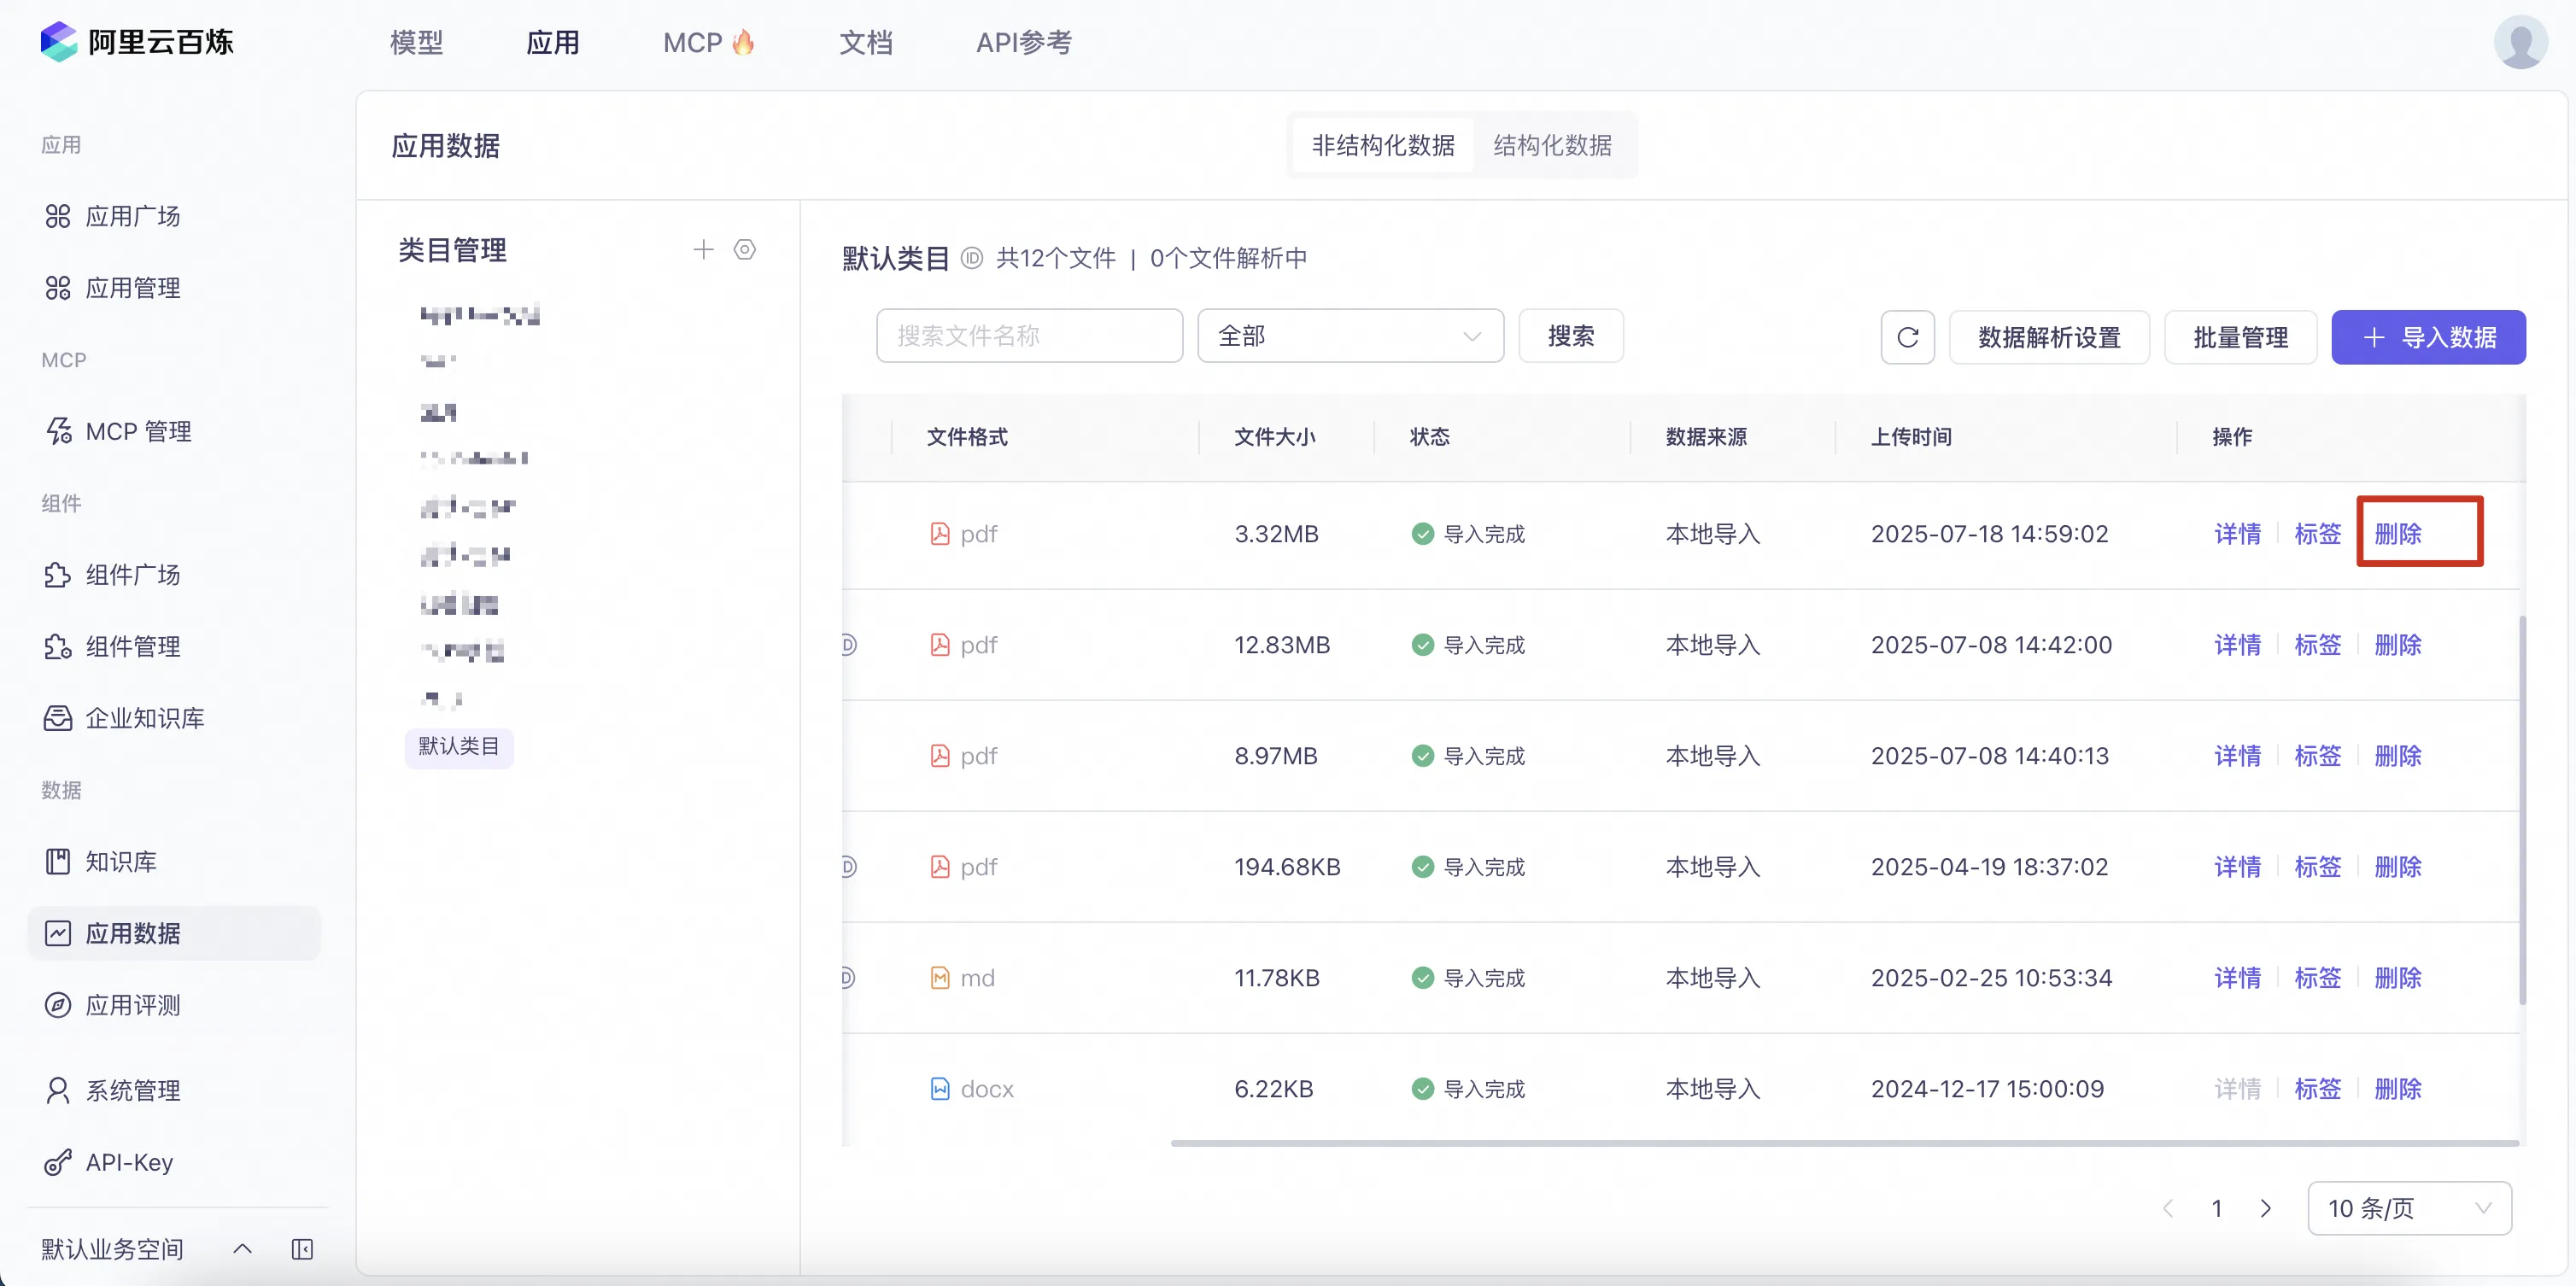Viewport: 2576px width, 1286px height.
Task: Collapse sidebar using the panel icon
Action: (x=302, y=1249)
